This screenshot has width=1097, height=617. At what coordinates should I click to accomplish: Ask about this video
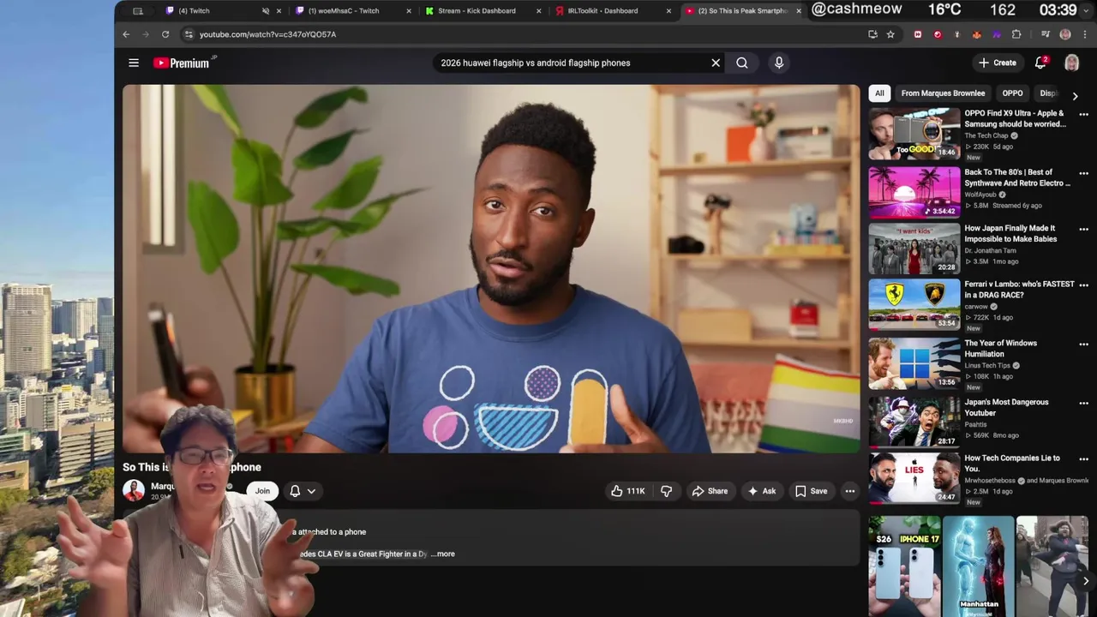coord(762,491)
